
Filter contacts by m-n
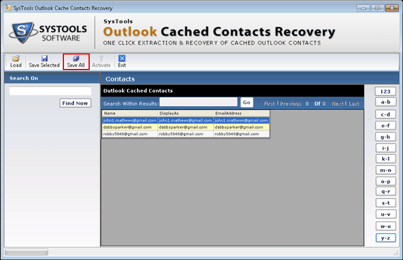pos(385,170)
